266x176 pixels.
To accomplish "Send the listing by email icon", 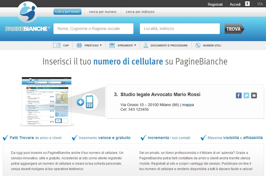I will point(254,96).
